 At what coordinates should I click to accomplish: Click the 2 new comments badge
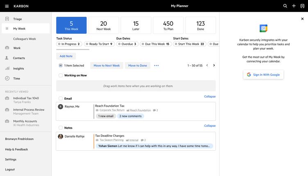point(130,116)
